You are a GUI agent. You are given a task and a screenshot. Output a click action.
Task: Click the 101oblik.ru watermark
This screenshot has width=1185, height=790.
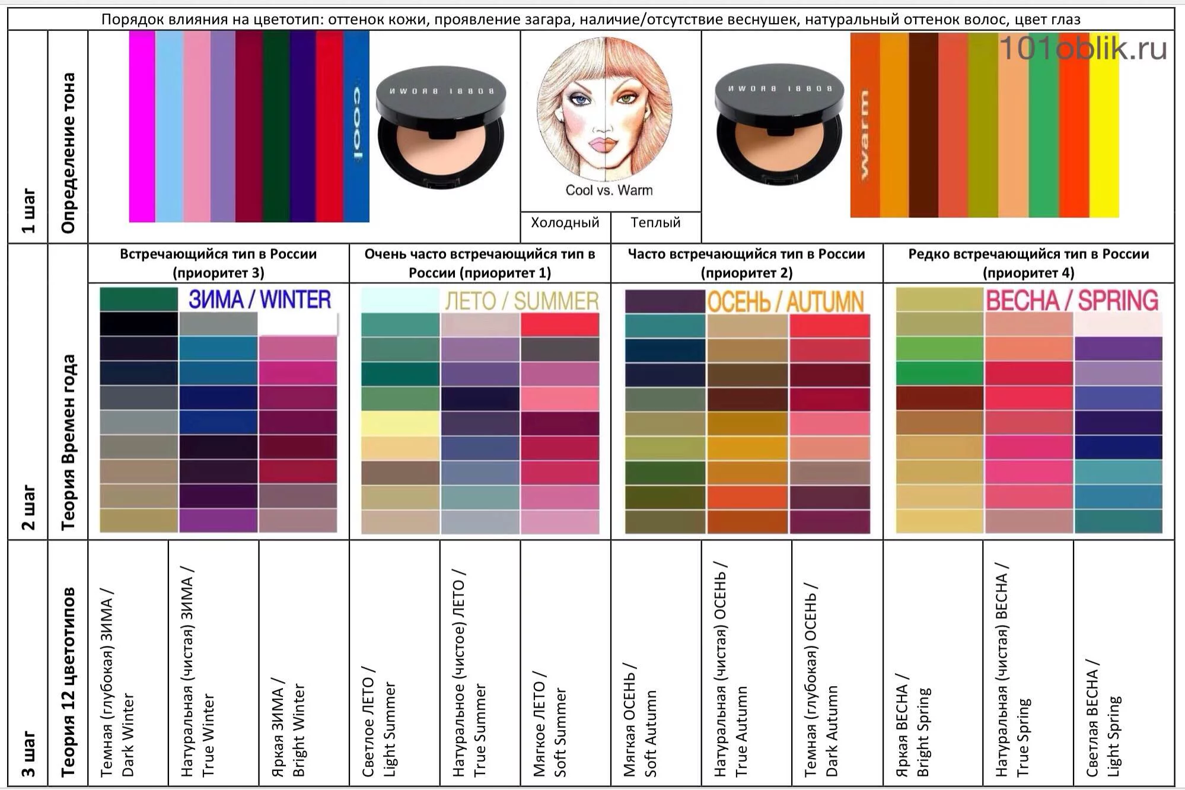1083,48
